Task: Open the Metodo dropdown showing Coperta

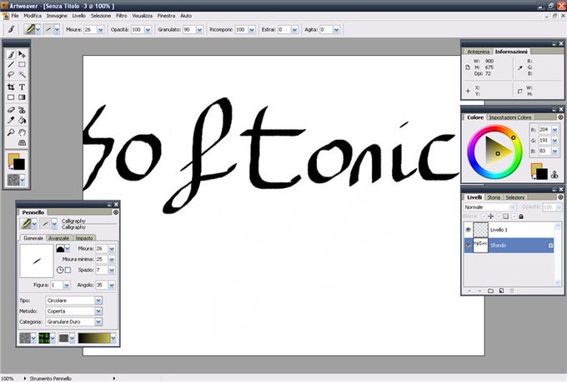Action: pos(98,311)
